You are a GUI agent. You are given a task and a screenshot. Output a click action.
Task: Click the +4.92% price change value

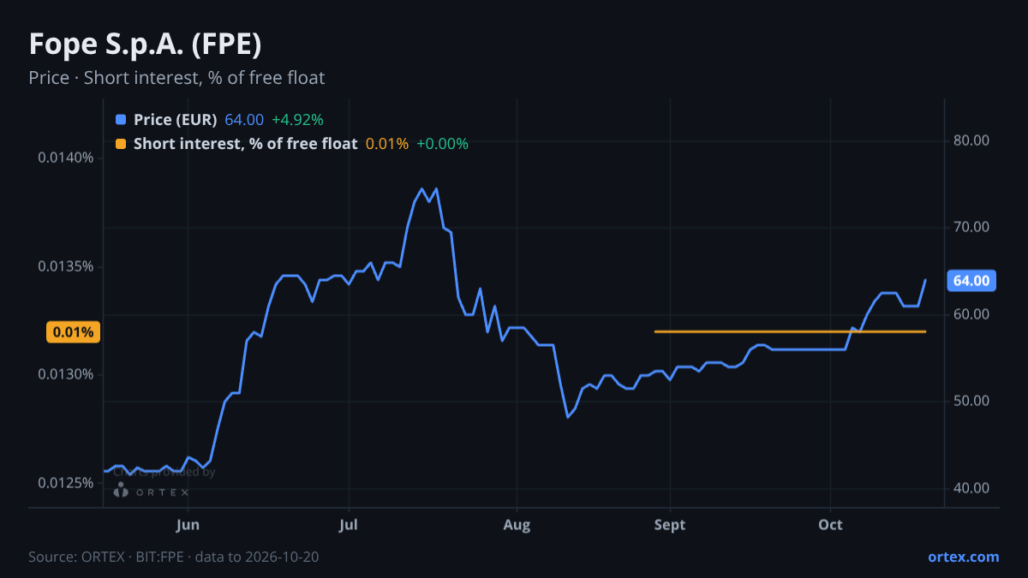tap(297, 120)
